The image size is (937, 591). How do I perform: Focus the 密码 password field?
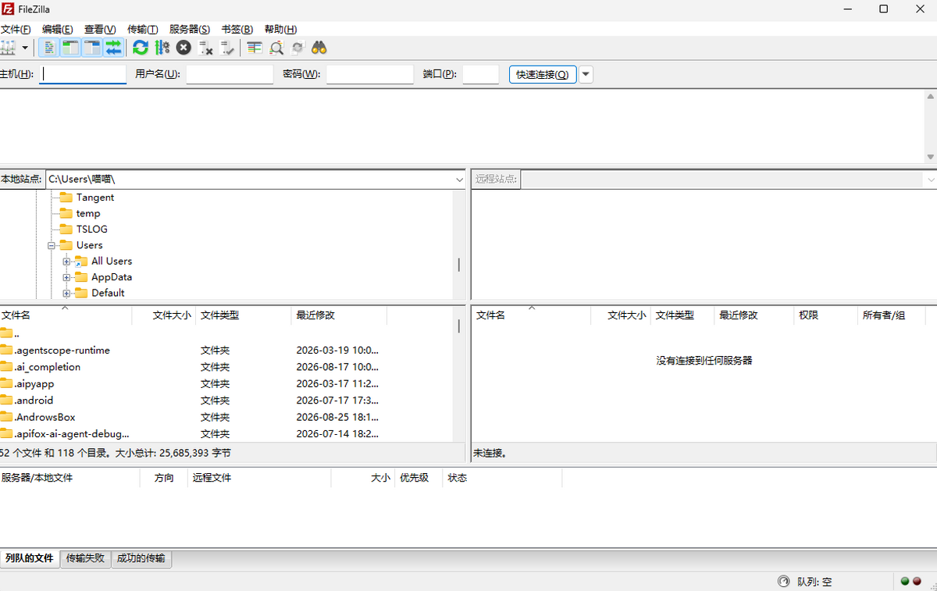[369, 74]
